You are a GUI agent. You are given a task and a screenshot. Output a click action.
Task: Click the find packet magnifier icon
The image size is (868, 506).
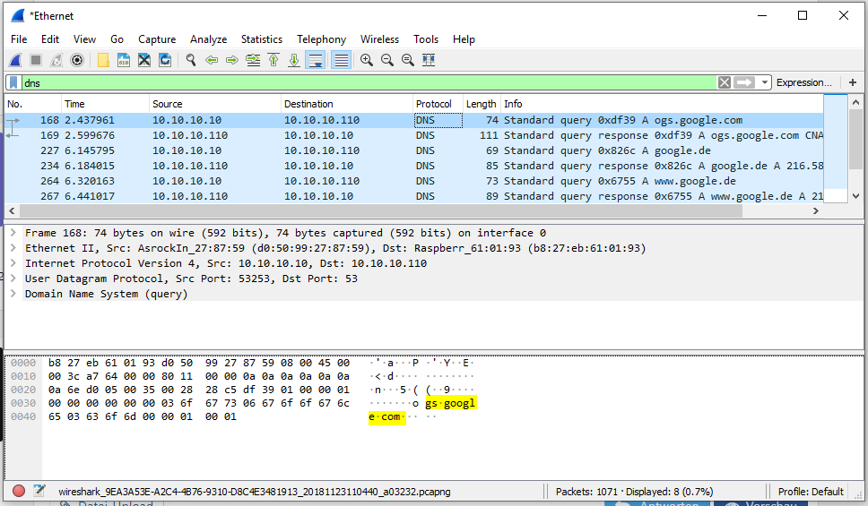(191, 60)
